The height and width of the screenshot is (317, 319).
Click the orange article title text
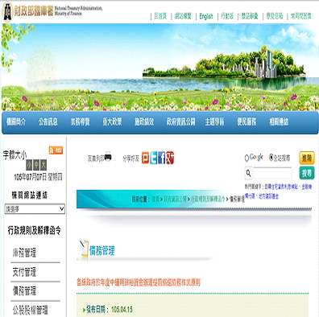click(x=139, y=282)
